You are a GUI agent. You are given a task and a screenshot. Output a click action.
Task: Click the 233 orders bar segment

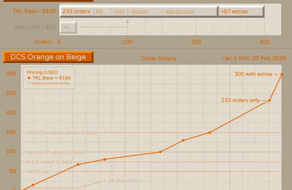coord(139,11)
